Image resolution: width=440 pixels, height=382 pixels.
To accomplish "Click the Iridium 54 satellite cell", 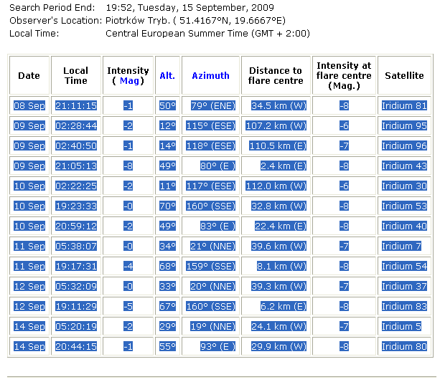I will click(x=404, y=266).
